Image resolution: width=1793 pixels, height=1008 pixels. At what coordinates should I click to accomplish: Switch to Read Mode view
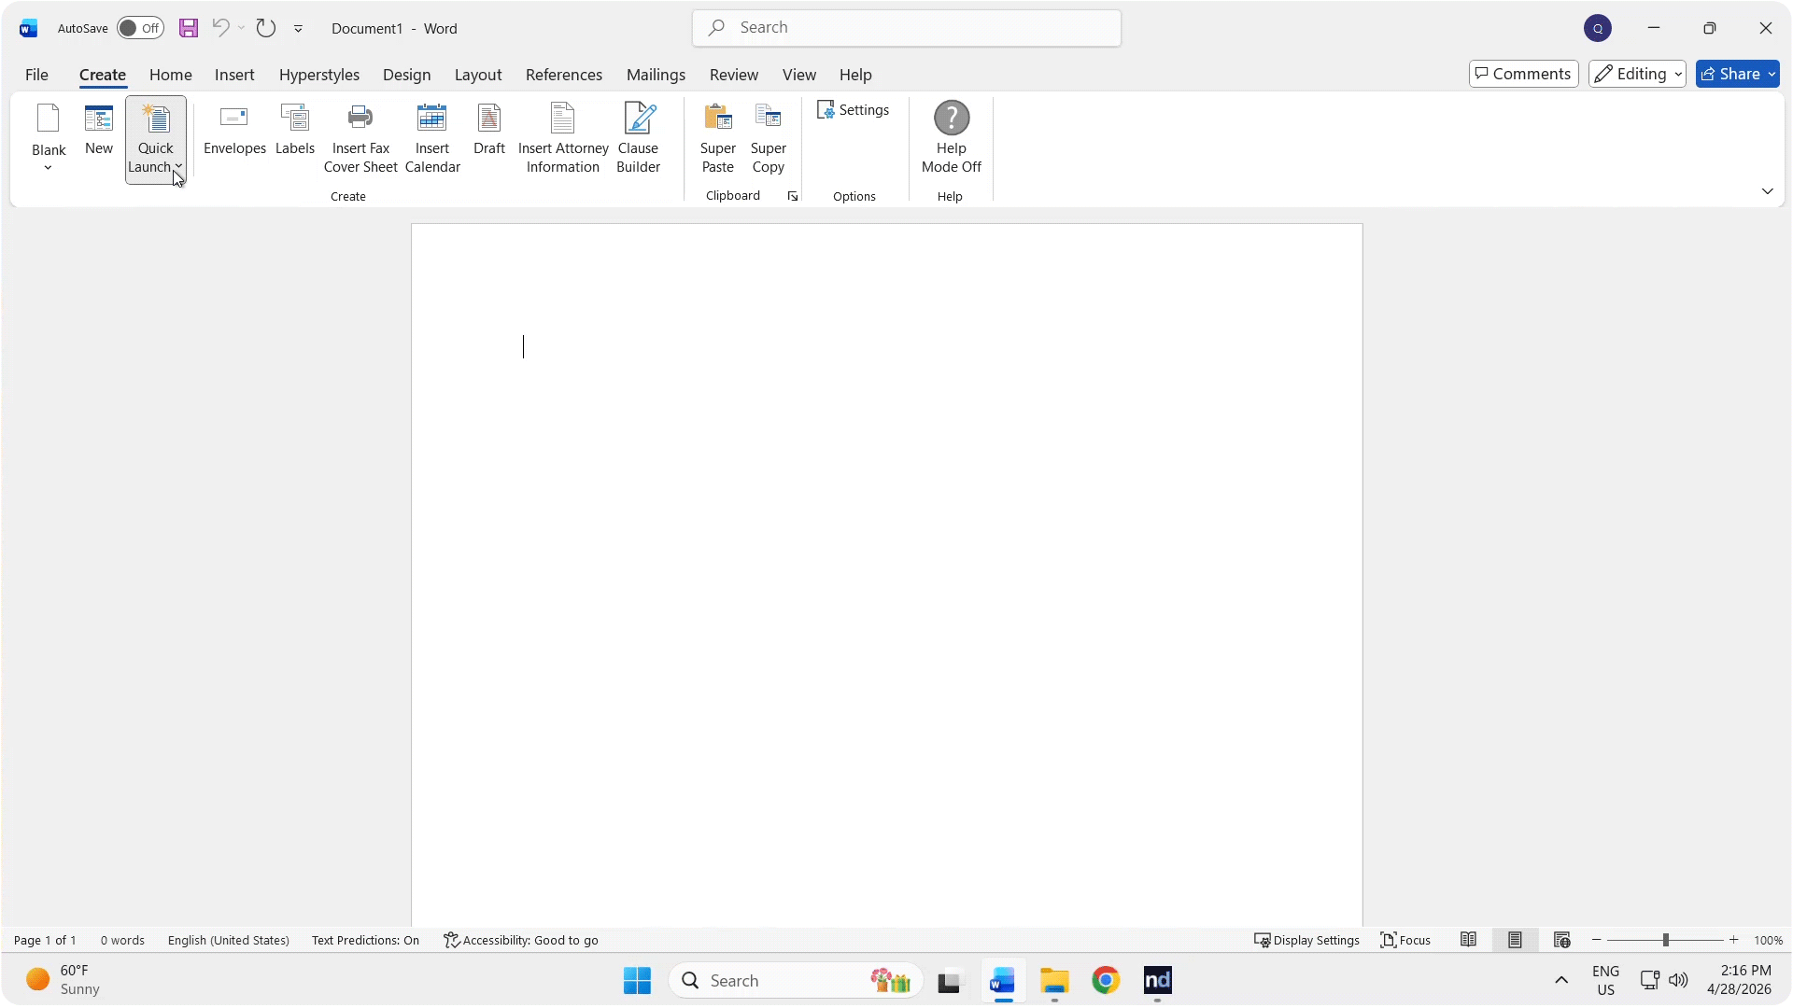(1468, 940)
